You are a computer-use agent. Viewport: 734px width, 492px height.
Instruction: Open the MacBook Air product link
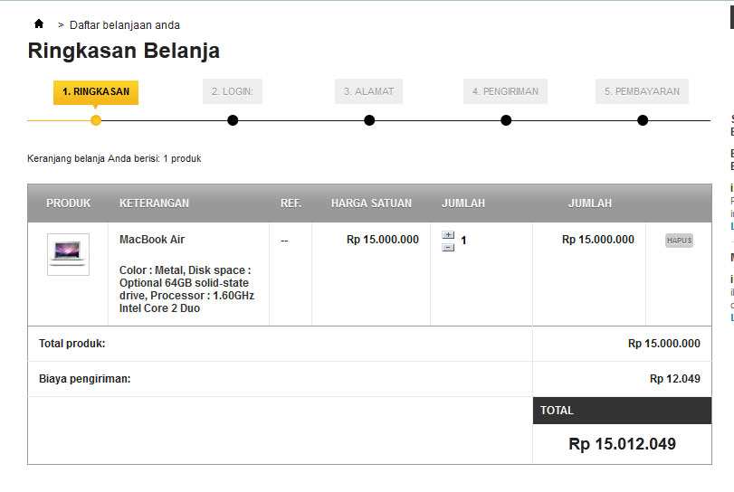[152, 240]
